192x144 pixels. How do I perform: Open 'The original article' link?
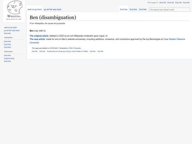[39, 36]
